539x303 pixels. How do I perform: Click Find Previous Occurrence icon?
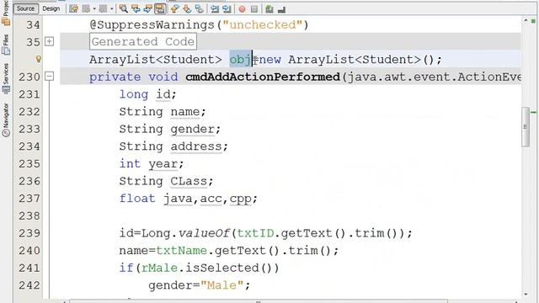coord(136,9)
